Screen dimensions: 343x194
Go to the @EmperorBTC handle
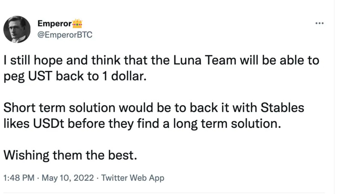tap(65, 35)
